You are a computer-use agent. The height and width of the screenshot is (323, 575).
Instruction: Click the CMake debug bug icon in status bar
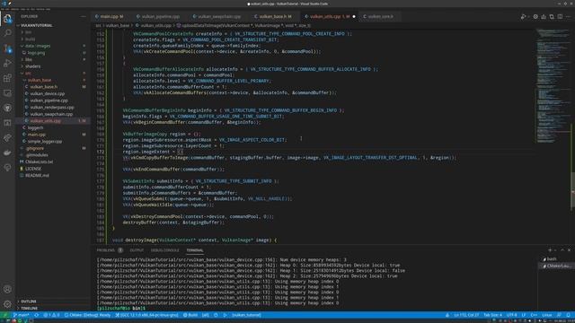pos(216,315)
